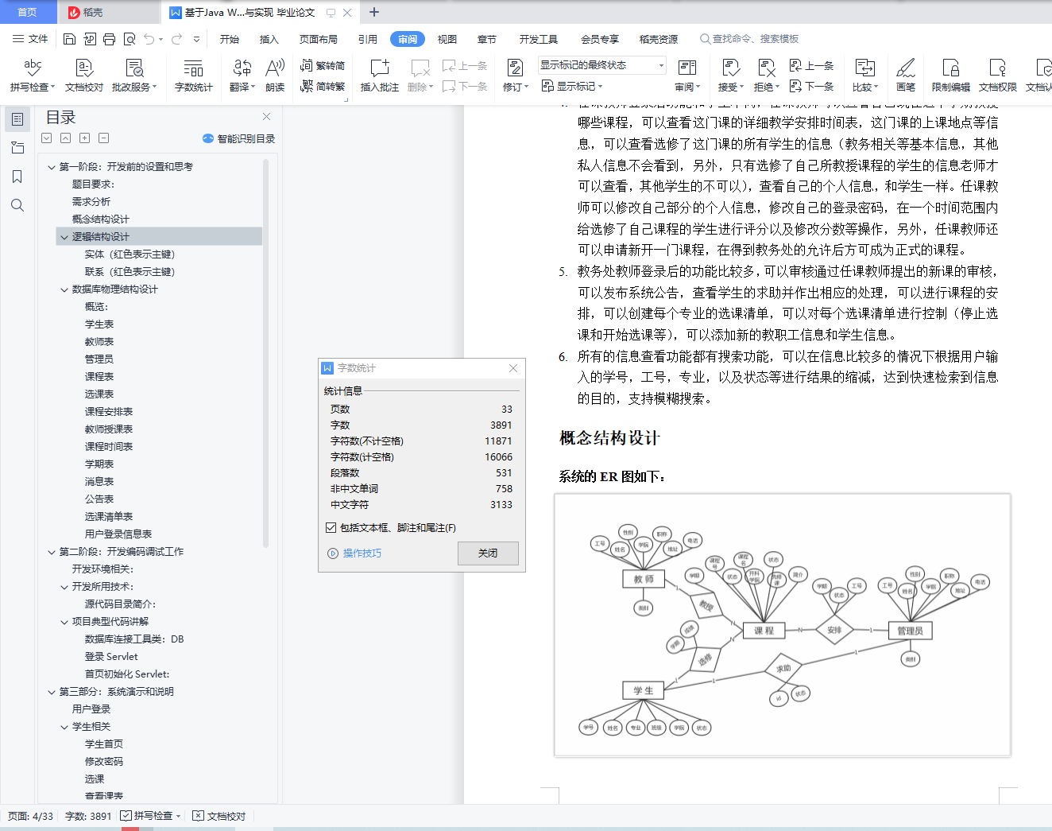Click the save document icon
This screenshot has height=831, width=1052.
tap(69, 39)
